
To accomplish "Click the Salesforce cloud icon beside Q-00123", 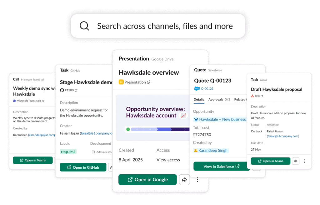I will pyautogui.click(x=197, y=89).
